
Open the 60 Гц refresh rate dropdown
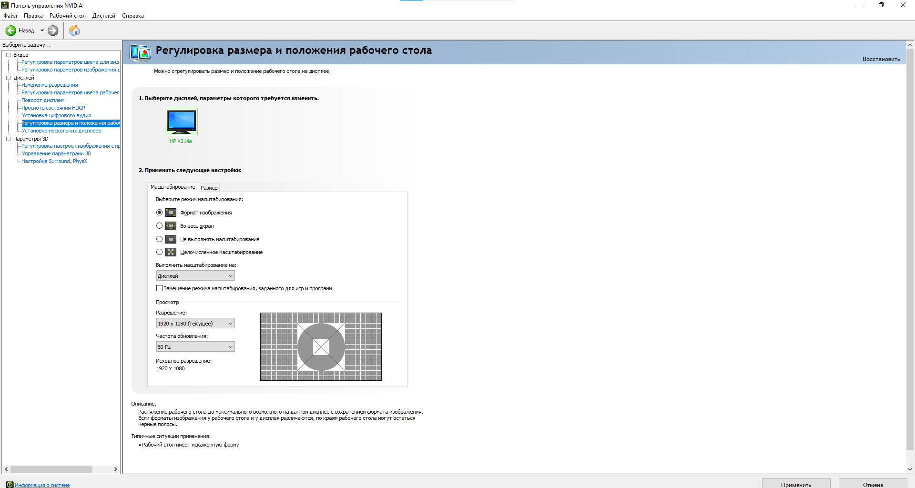pyautogui.click(x=195, y=347)
